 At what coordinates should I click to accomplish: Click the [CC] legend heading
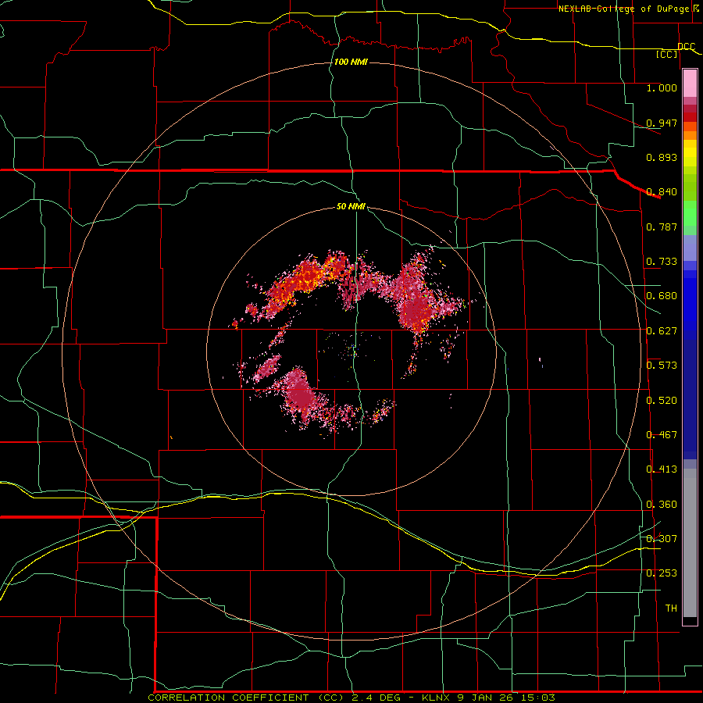tap(667, 54)
